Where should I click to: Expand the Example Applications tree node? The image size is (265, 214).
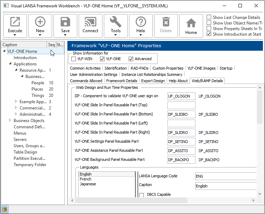pos(16,102)
